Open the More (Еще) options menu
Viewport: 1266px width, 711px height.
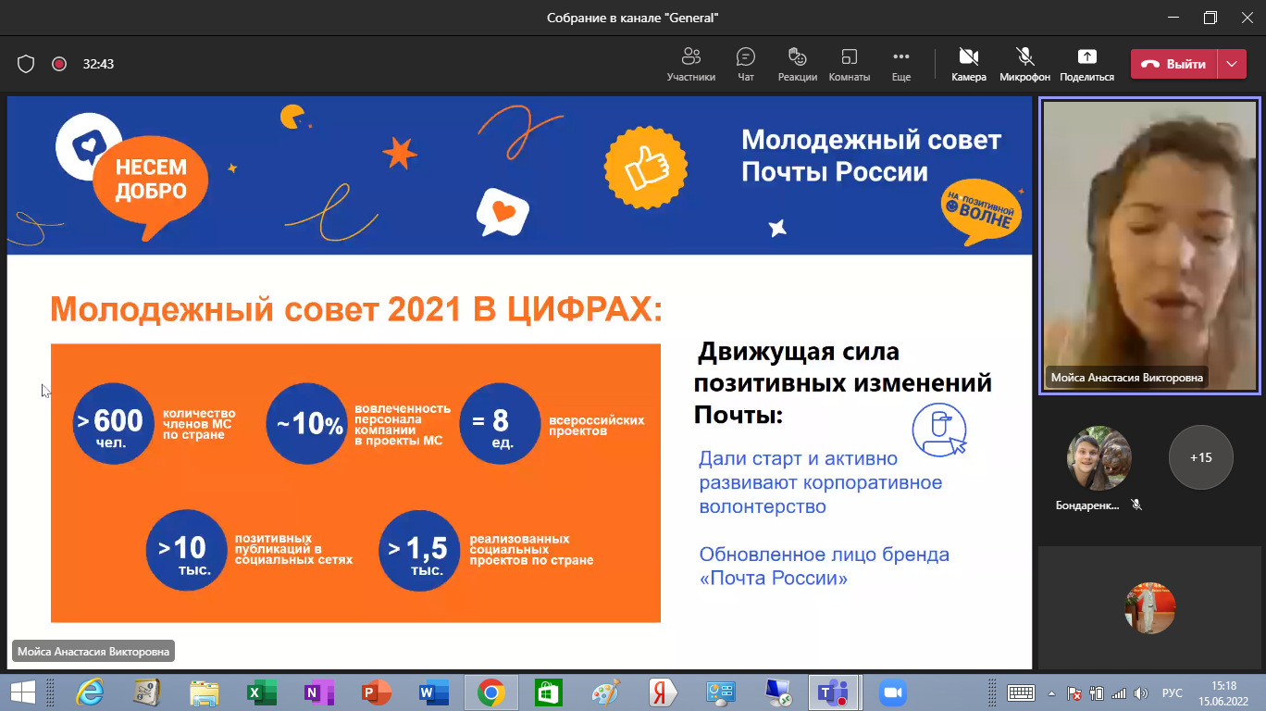[x=901, y=65]
